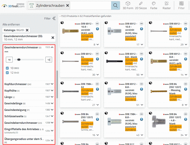This screenshot has width=190, height=145.
Task: Collapse filter sidebar with double chevron
Action: click(54, 18)
